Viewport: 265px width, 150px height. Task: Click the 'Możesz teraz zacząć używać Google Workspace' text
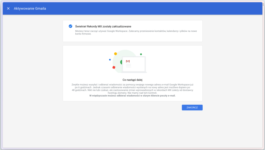click(101, 31)
